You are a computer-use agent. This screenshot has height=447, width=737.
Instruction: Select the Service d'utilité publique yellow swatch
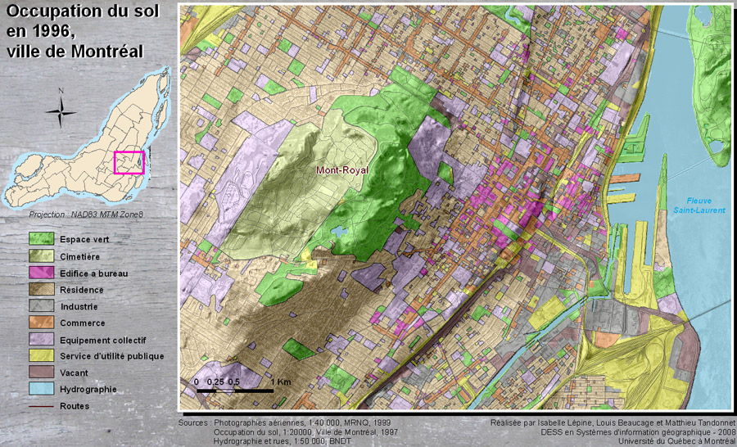tap(42, 356)
